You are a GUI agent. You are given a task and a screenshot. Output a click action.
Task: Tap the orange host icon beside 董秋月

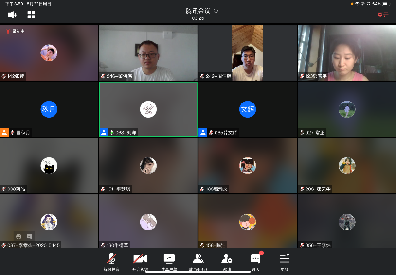[x=4, y=132]
